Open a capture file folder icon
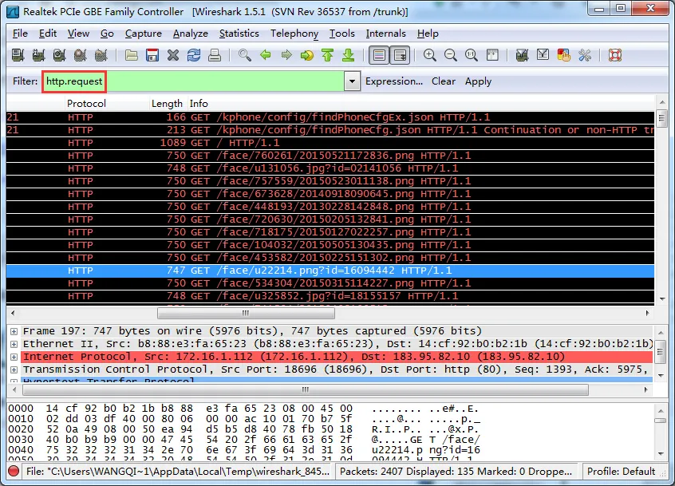Screen dimensions: 675x486 pyautogui.click(x=132, y=55)
